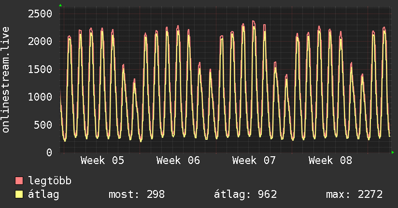Click the "most: 298" statistic
The height and width of the screenshot is (208, 398).
pos(136,195)
